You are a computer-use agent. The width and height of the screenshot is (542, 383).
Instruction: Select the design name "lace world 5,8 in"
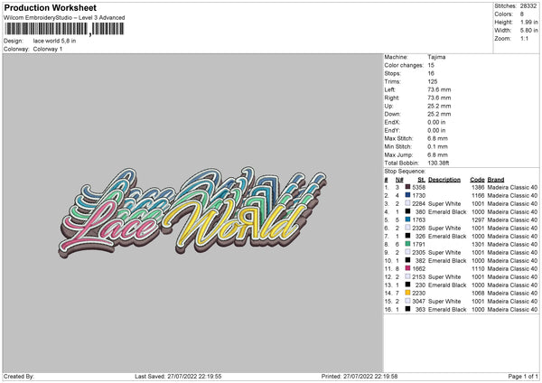pos(54,41)
